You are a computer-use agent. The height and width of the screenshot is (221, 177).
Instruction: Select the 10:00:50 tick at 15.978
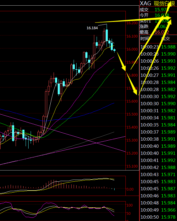158,217
